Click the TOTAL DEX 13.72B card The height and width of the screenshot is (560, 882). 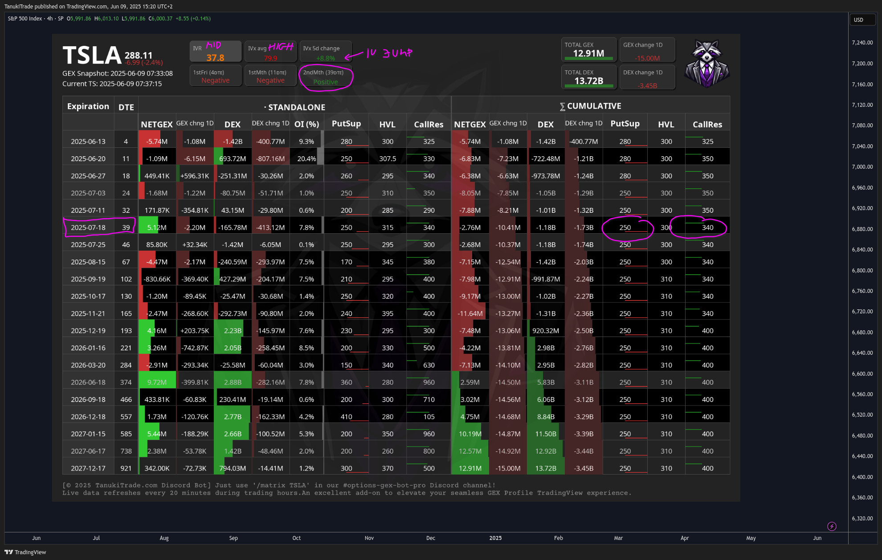(589, 77)
